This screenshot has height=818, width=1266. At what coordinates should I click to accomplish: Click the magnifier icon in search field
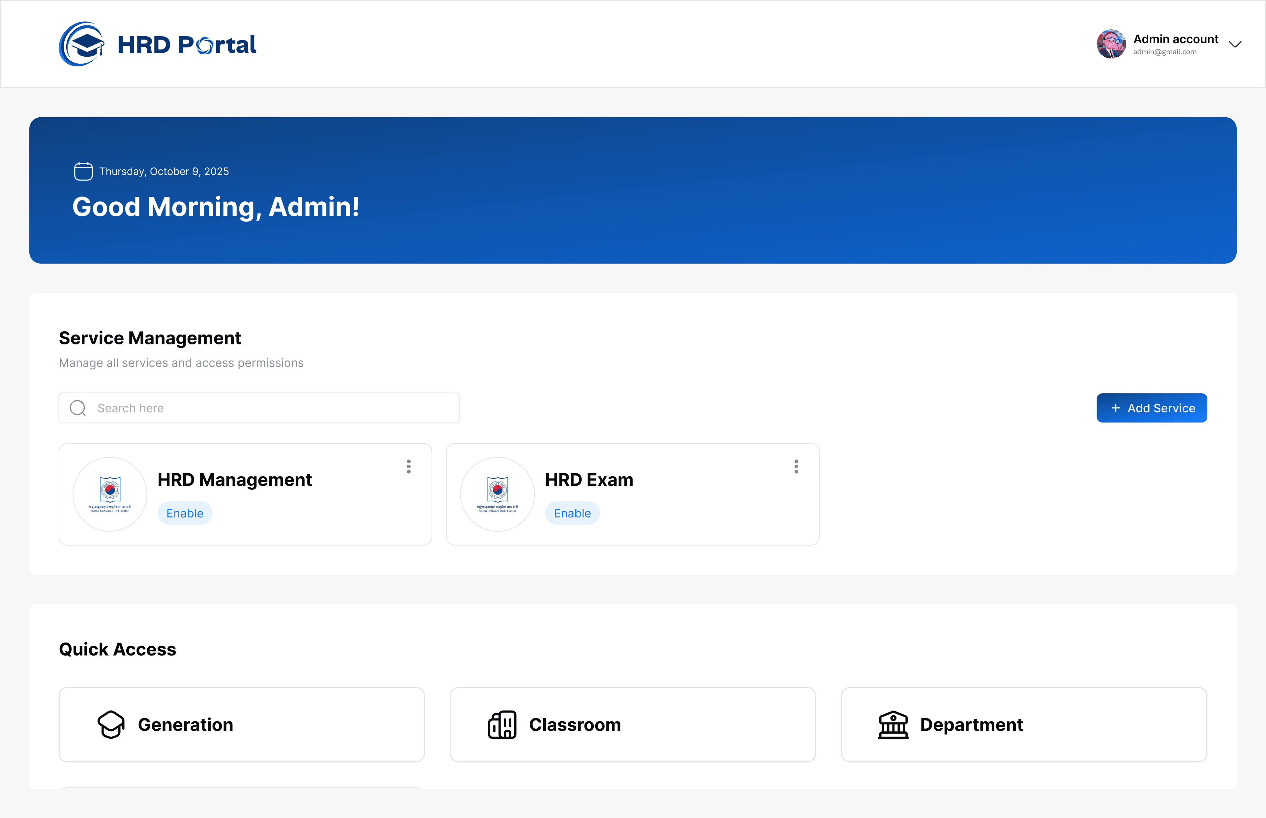77,408
